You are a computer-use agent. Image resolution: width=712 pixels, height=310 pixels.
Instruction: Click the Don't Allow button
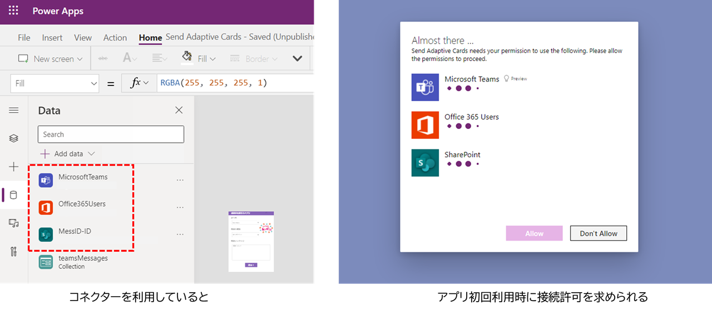(599, 233)
